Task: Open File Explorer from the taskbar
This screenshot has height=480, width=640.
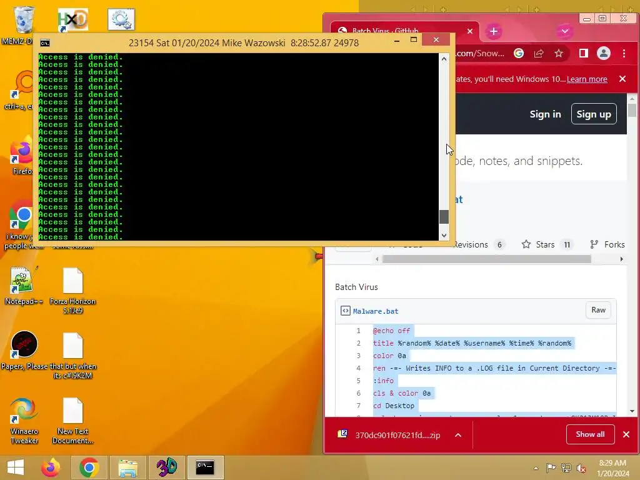Action: pyautogui.click(x=127, y=467)
